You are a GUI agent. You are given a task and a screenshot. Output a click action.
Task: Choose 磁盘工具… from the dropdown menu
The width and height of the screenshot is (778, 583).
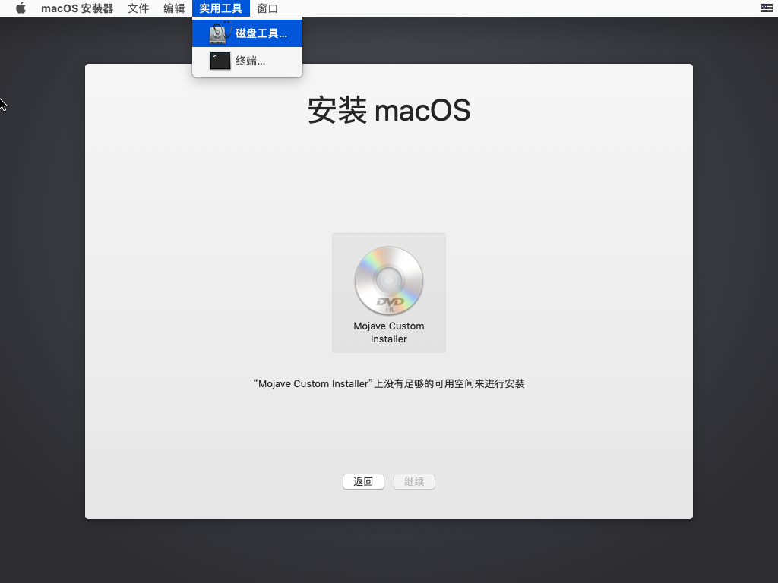click(247, 33)
